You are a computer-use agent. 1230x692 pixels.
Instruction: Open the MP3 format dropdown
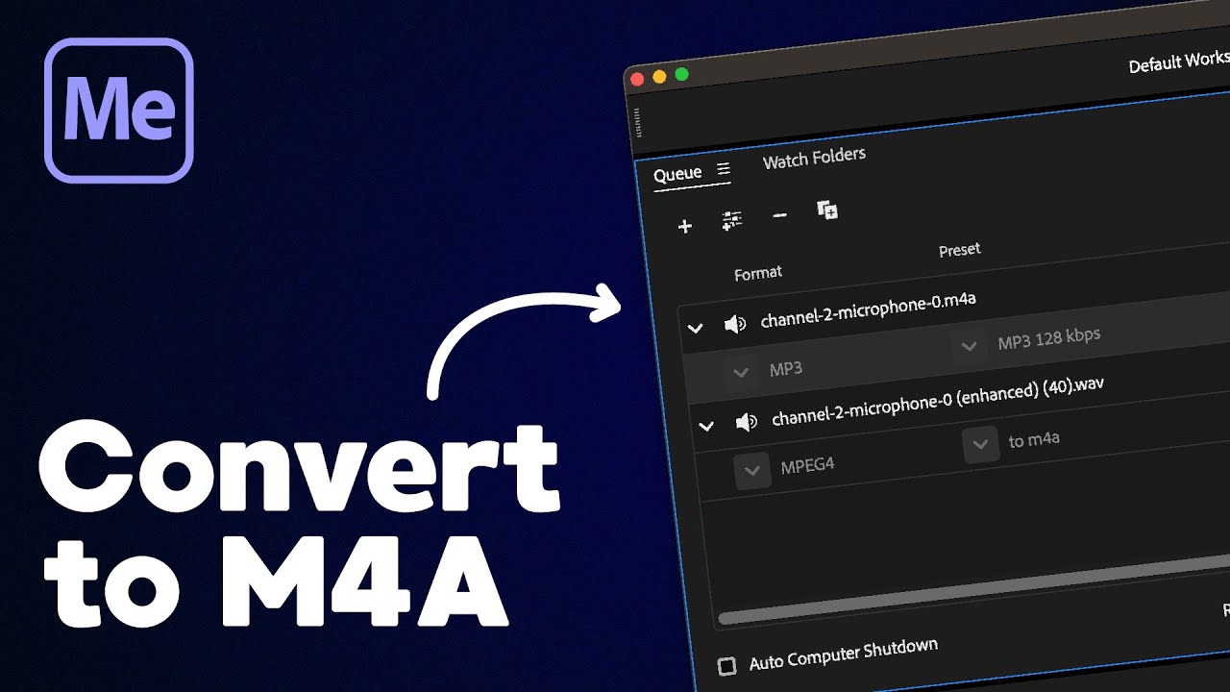pyautogui.click(x=740, y=372)
